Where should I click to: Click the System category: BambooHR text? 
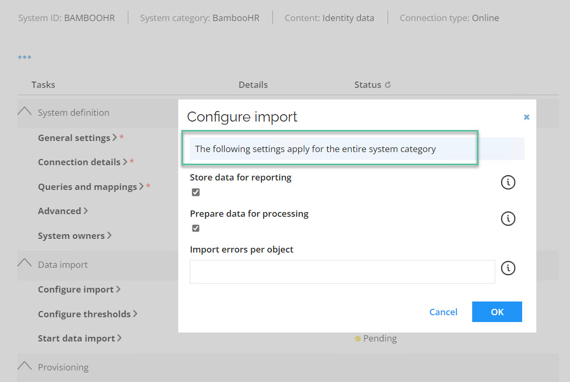pyautogui.click(x=200, y=18)
